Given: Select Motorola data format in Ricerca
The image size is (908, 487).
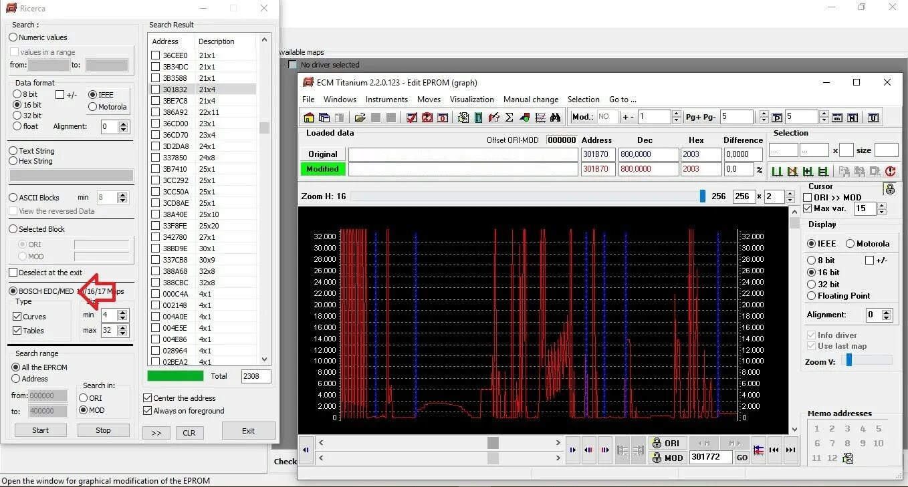Looking at the screenshot, I should point(93,107).
